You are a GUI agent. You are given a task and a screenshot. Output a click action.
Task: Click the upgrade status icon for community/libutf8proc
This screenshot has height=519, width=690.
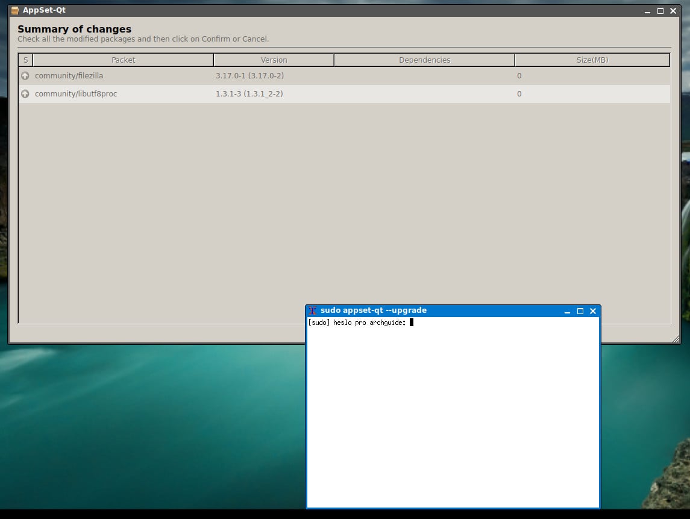point(25,94)
